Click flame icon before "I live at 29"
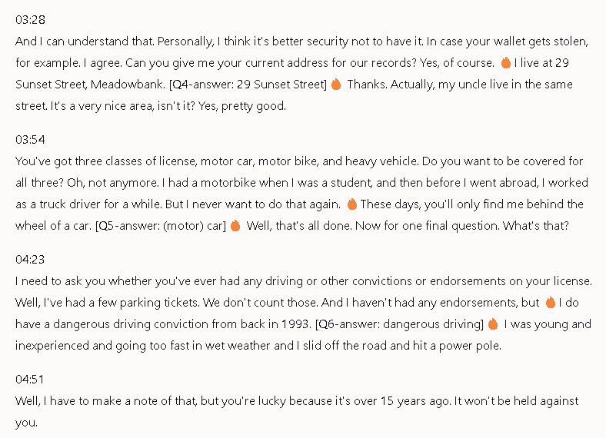 pos(505,62)
